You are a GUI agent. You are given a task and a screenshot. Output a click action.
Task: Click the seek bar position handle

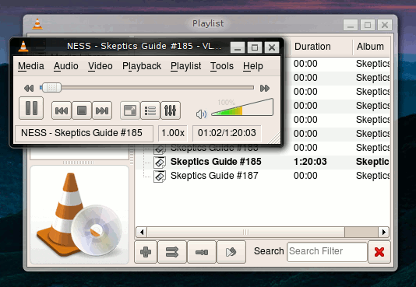point(51,87)
